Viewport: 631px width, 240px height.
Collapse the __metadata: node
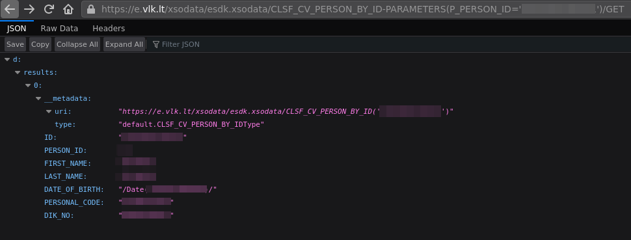pyautogui.click(x=38, y=98)
